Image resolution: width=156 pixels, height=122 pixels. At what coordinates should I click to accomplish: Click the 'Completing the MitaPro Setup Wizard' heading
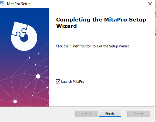[x=101, y=23]
